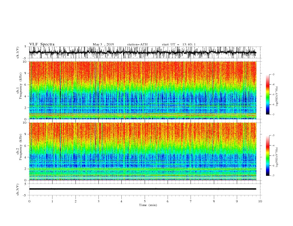This screenshot has height=226, width=293.
Task: Click the ch.1 spectrogram "4" kHz tick label
Action: coord(26,96)
